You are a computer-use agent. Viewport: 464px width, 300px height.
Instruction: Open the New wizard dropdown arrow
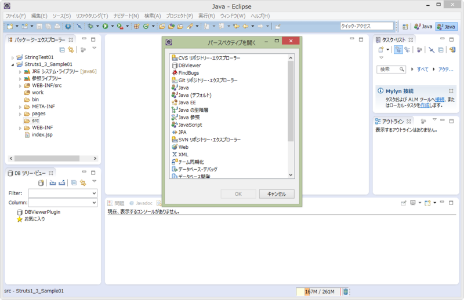tap(17, 26)
